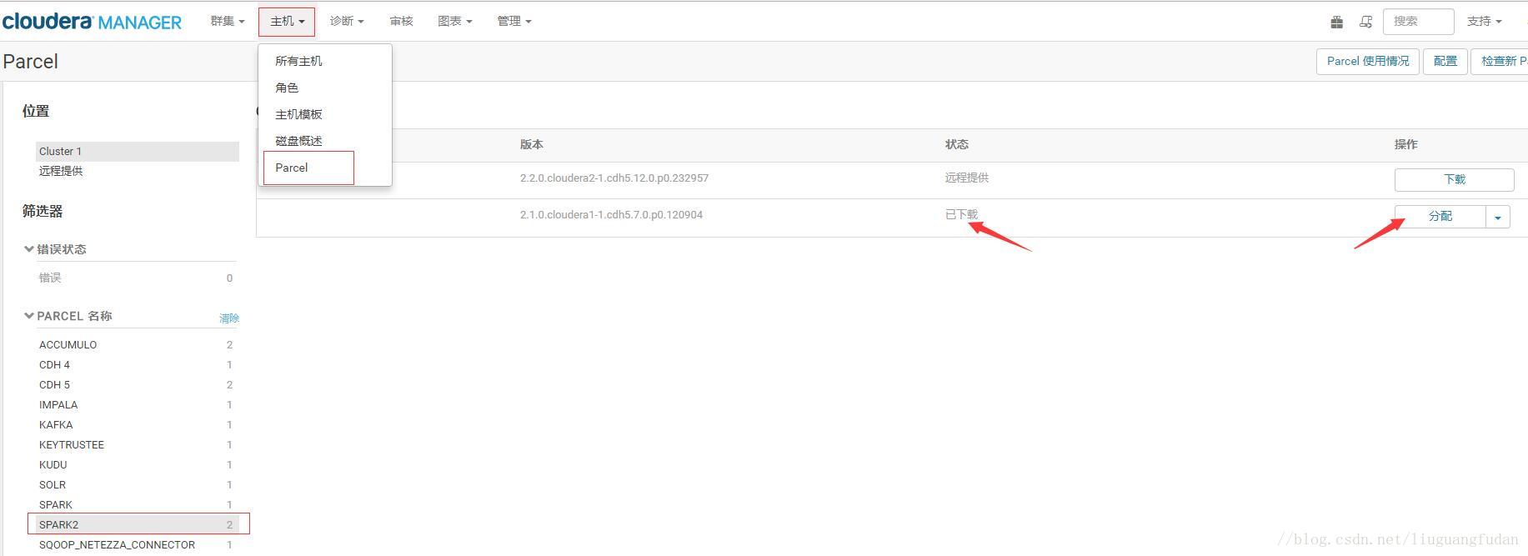Go to Cloudera Manager home logo
Image resolution: width=1528 pixels, height=556 pixels.
point(92,22)
